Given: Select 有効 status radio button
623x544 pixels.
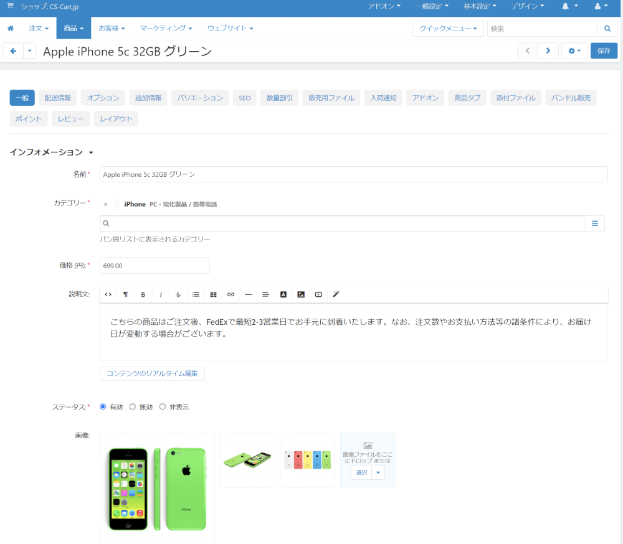Looking at the screenshot, I should point(103,406).
